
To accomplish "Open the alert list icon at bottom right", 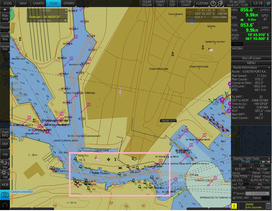I will tap(269, 206).
